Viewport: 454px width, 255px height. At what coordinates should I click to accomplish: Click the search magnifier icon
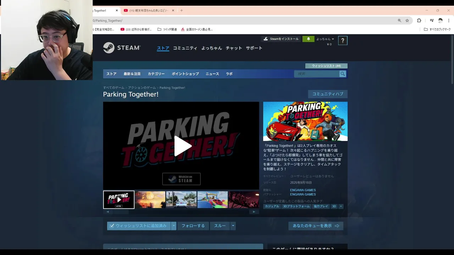(x=342, y=74)
